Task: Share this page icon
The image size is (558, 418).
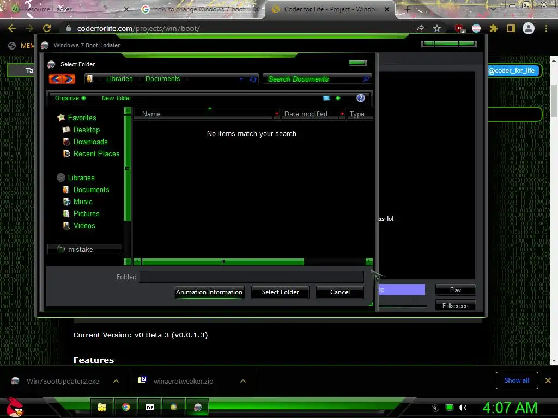Action: point(420,28)
